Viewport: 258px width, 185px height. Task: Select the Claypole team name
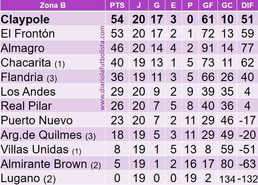tap(25, 20)
